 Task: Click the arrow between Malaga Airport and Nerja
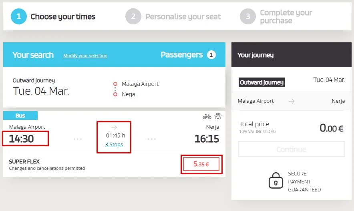pos(292,101)
